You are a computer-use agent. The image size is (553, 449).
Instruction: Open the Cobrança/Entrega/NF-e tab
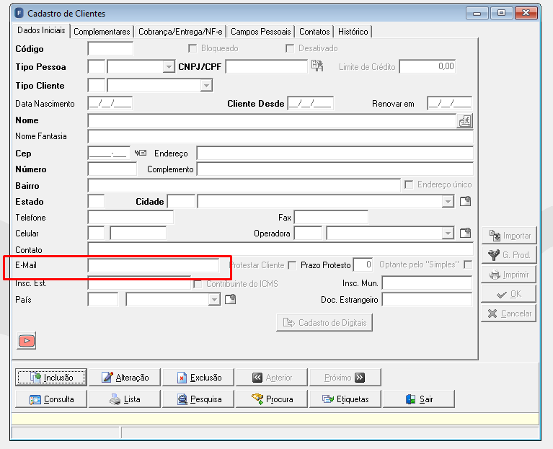(x=180, y=32)
